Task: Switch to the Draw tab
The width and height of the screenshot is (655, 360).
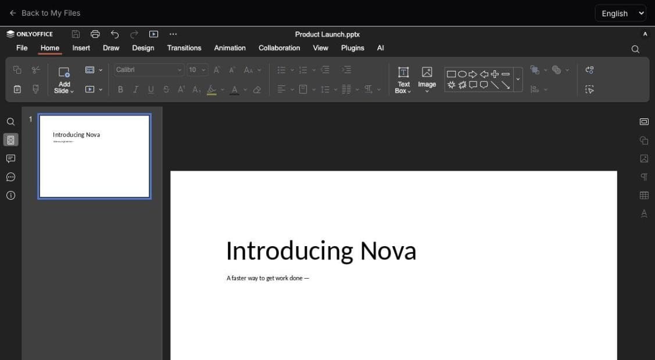Action: pyautogui.click(x=111, y=48)
